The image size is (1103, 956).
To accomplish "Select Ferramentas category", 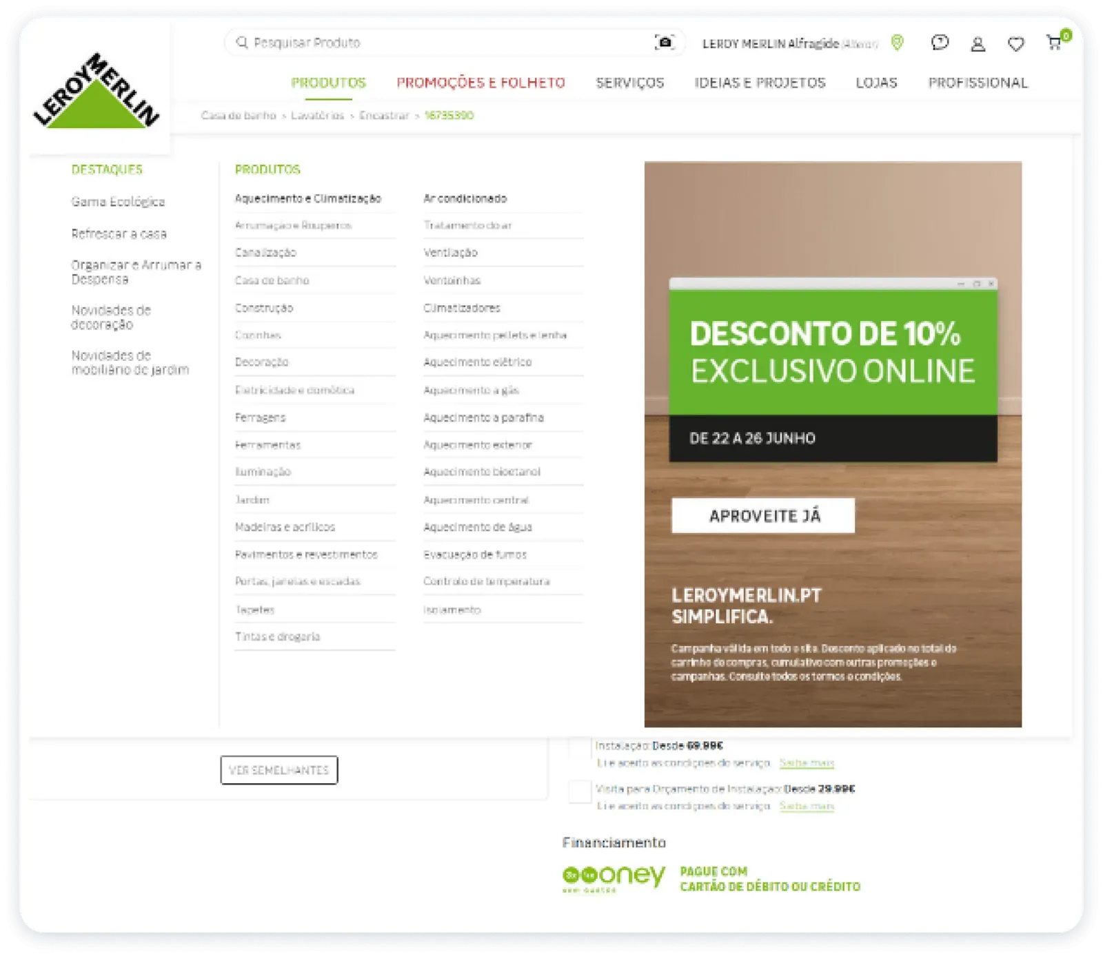I will click(267, 445).
